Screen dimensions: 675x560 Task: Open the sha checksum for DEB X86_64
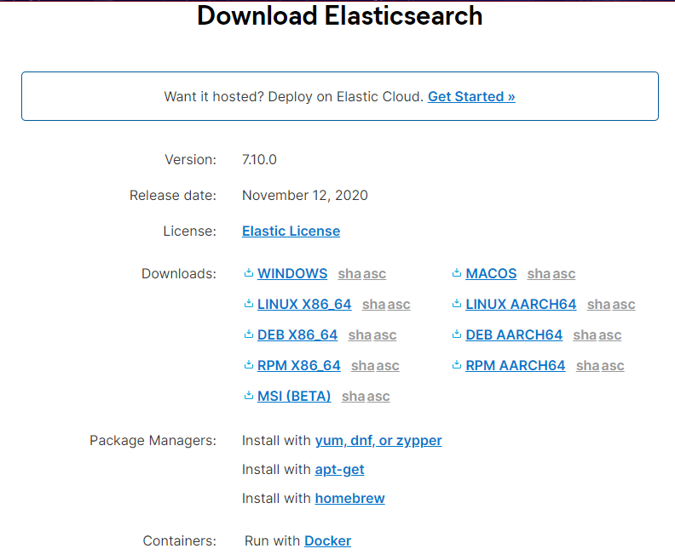[x=360, y=334]
